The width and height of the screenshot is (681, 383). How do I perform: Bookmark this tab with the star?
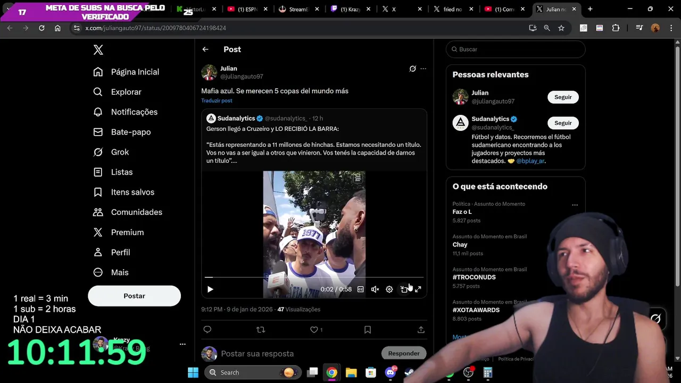click(x=561, y=28)
